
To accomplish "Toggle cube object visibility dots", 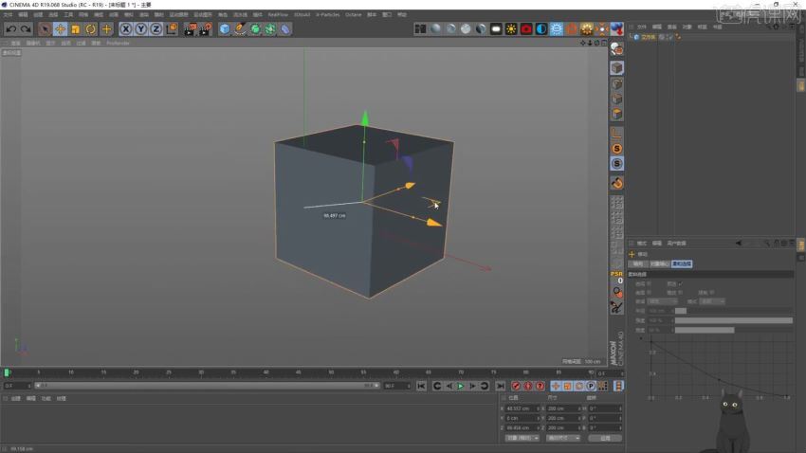I will (x=669, y=37).
